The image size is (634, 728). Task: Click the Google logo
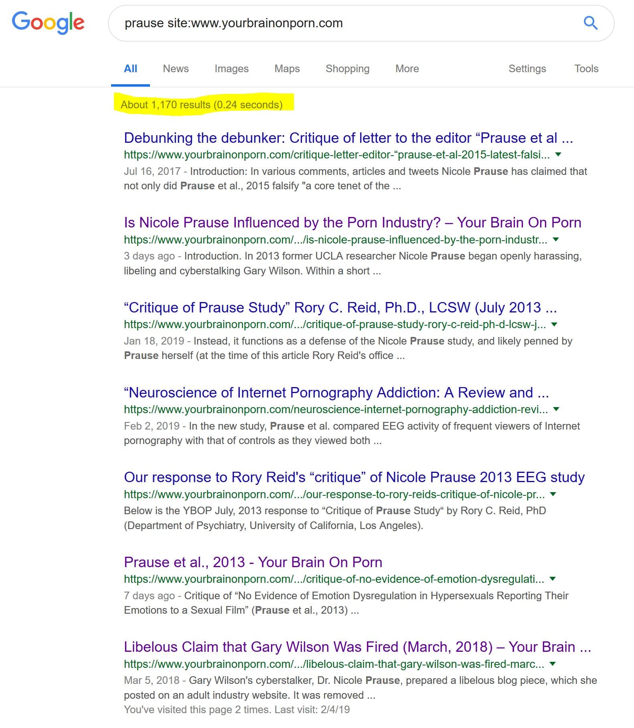[48, 22]
